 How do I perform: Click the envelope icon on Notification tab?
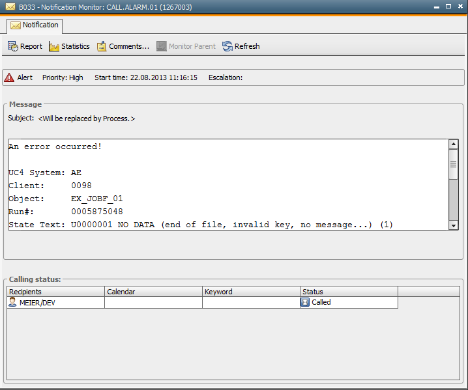16,25
